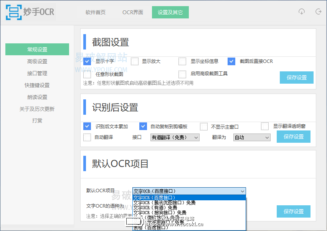Open 常规设置 in the sidebar
The height and width of the screenshot is (231, 327).
click(x=37, y=49)
